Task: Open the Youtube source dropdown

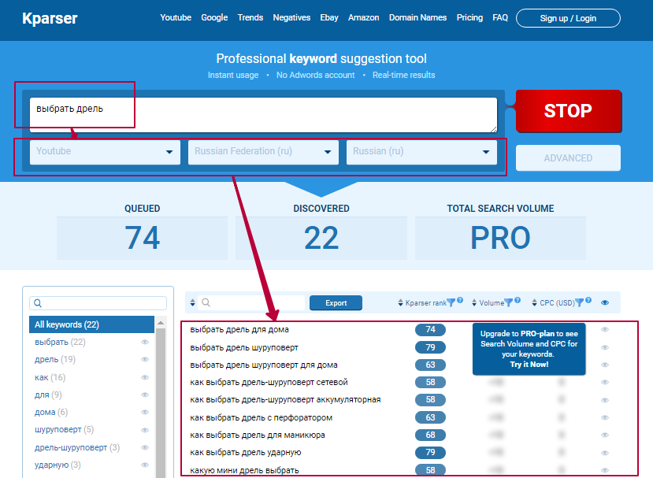Action: (105, 152)
